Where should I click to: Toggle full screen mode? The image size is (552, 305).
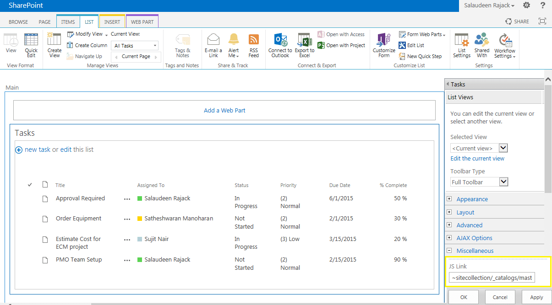tap(542, 21)
